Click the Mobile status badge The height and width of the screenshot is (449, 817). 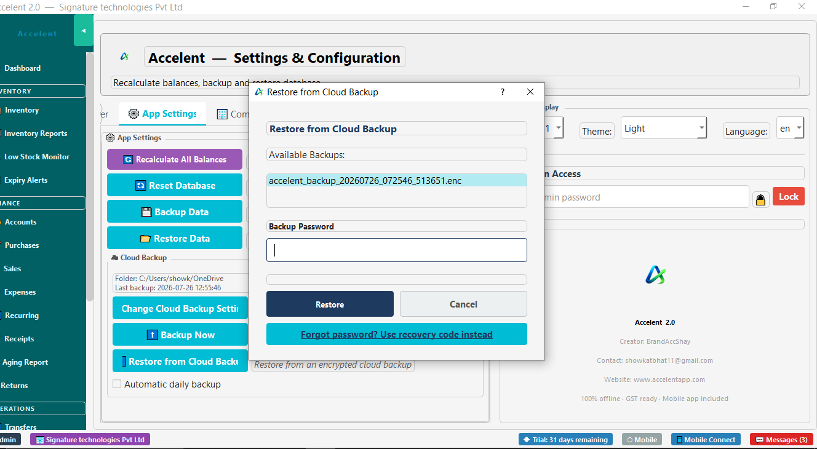tap(642, 440)
